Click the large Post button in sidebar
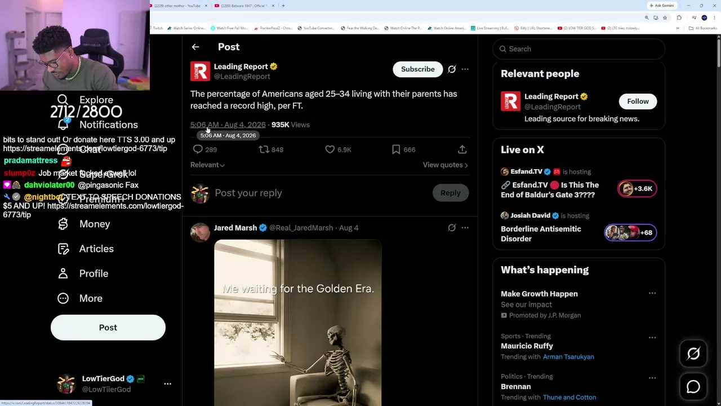 [x=108, y=328]
